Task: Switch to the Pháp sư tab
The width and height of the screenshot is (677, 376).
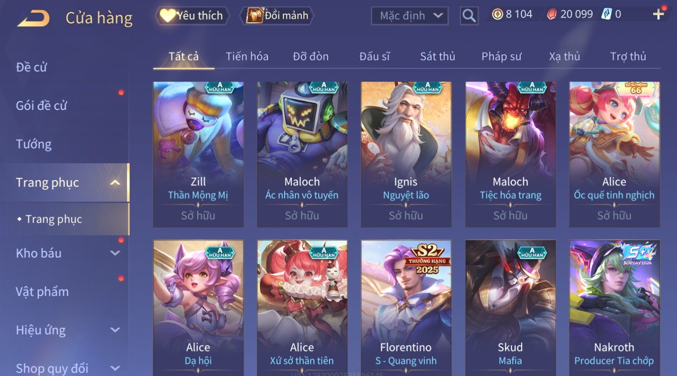Action: click(501, 57)
